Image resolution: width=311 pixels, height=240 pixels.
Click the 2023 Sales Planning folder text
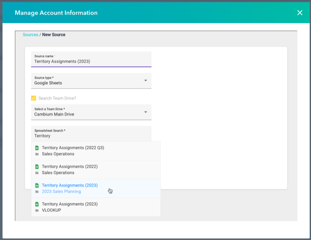(x=61, y=192)
